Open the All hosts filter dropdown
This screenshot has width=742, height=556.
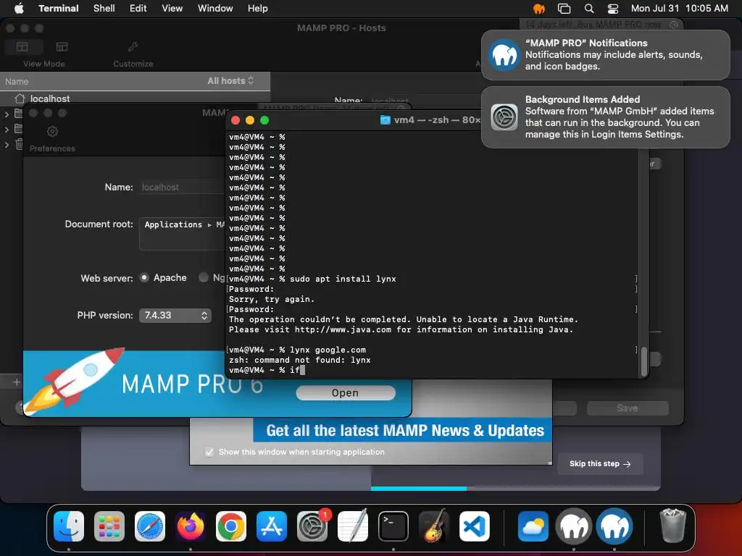230,81
